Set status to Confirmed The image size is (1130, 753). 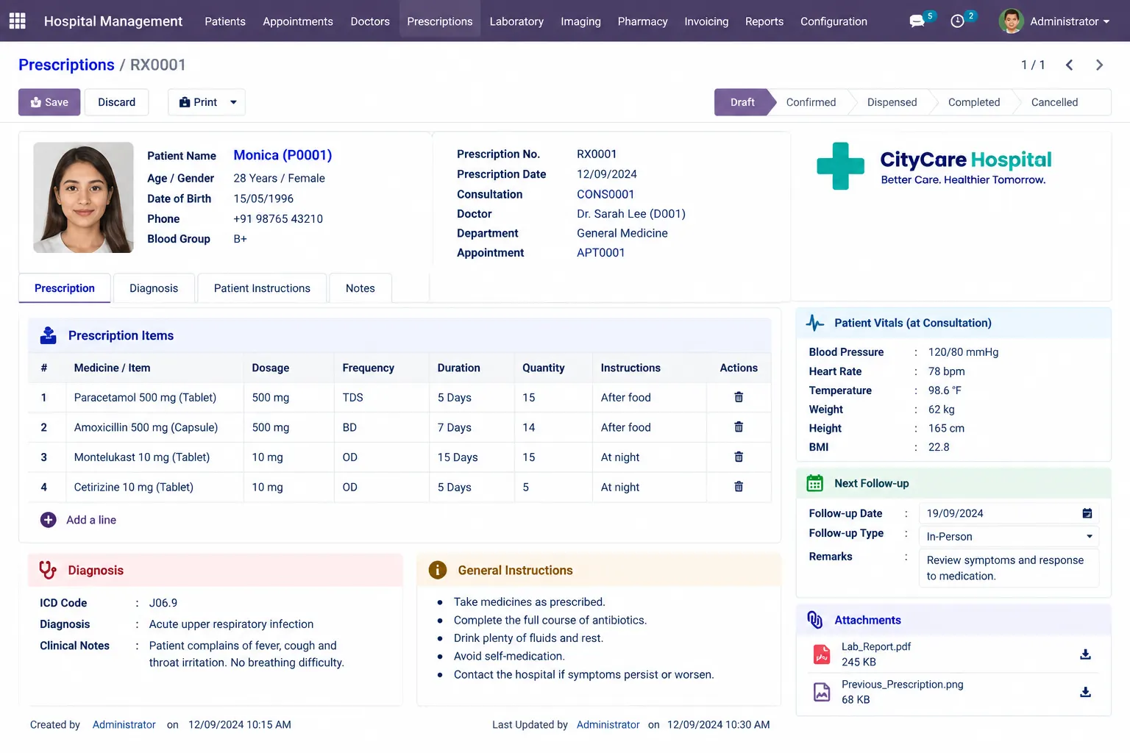point(811,102)
